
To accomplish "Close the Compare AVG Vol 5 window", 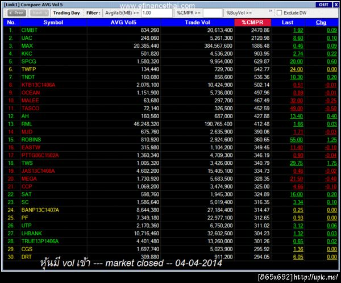I will coord(336,5).
